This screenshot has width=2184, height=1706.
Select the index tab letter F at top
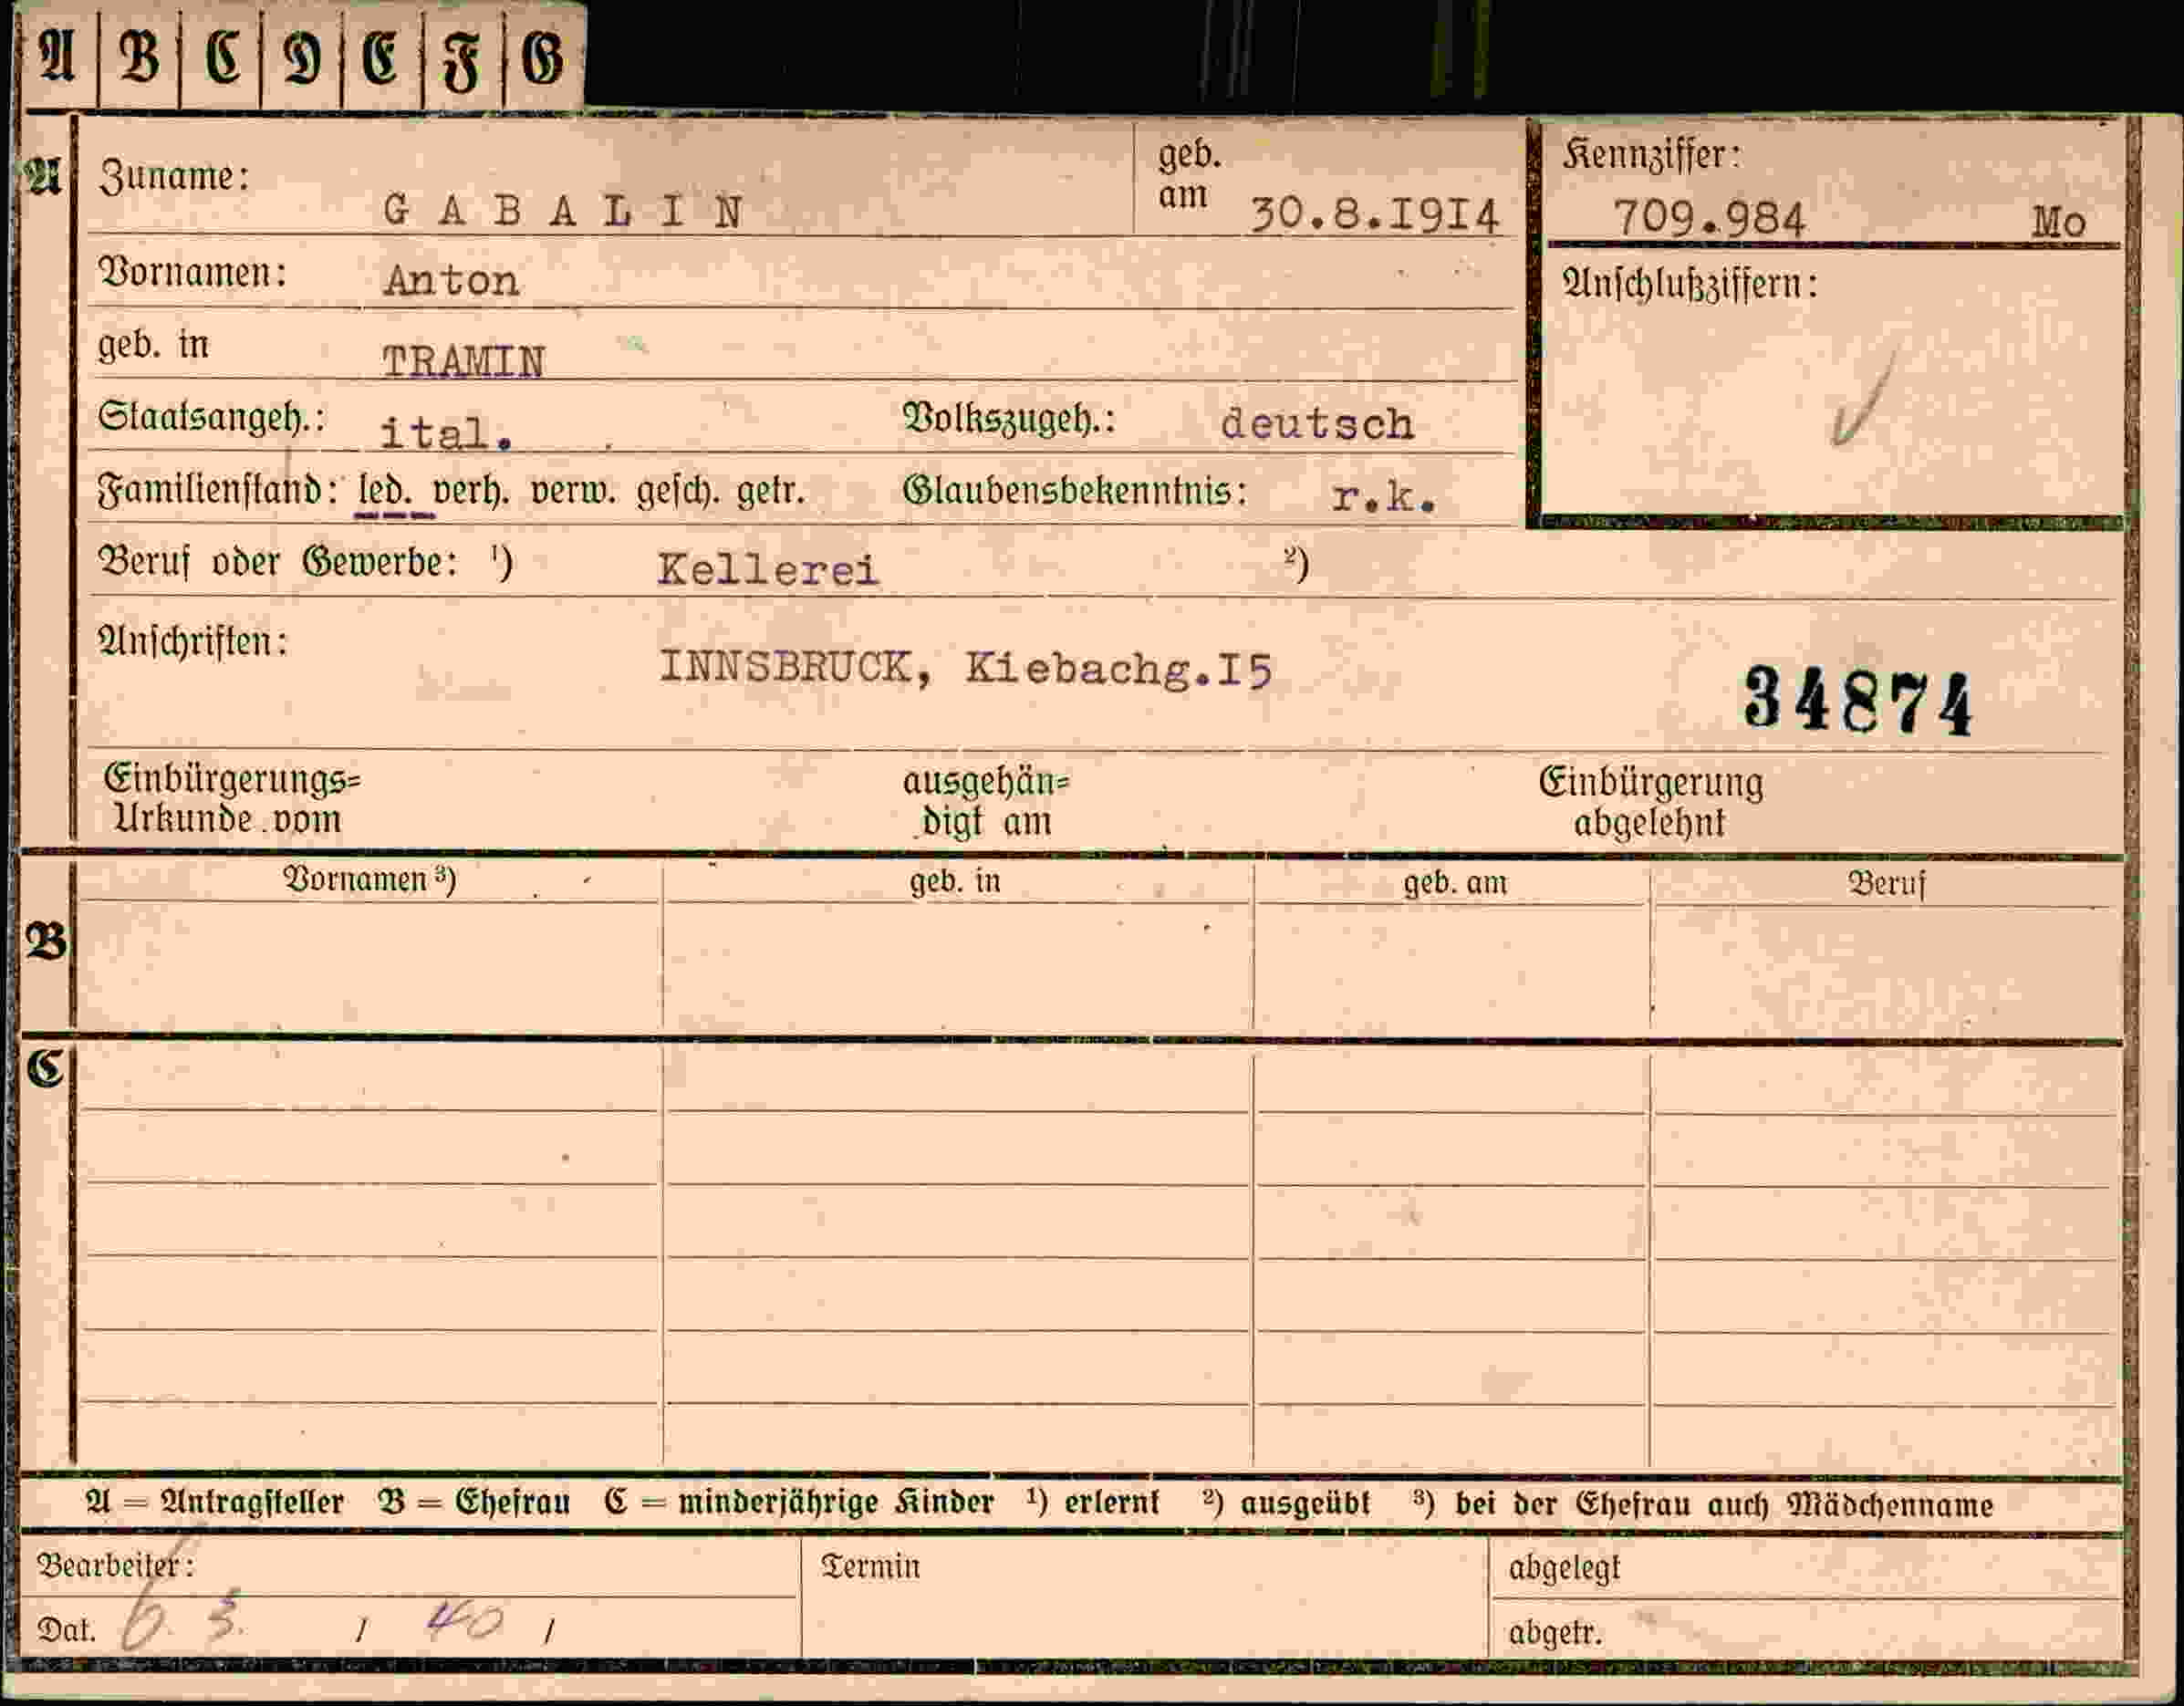point(462,60)
